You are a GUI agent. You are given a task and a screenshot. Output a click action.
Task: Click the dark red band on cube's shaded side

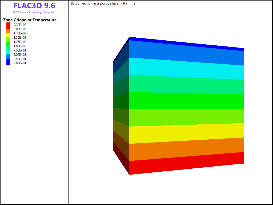tap(121, 157)
